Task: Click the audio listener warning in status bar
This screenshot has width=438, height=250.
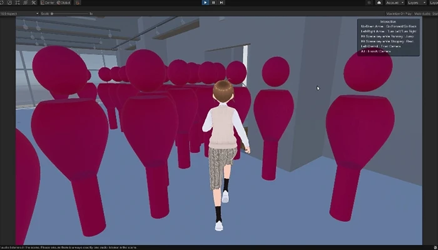Action: tap(68, 247)
